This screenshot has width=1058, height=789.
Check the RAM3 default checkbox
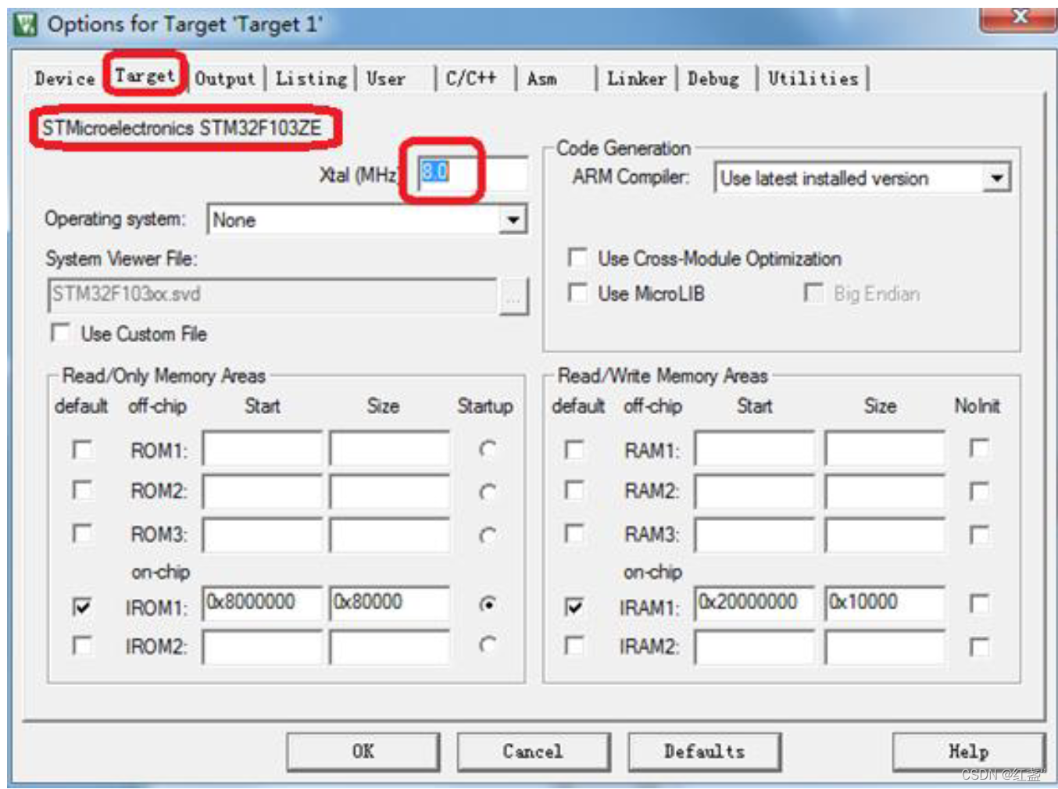click(x=574, y=533)
